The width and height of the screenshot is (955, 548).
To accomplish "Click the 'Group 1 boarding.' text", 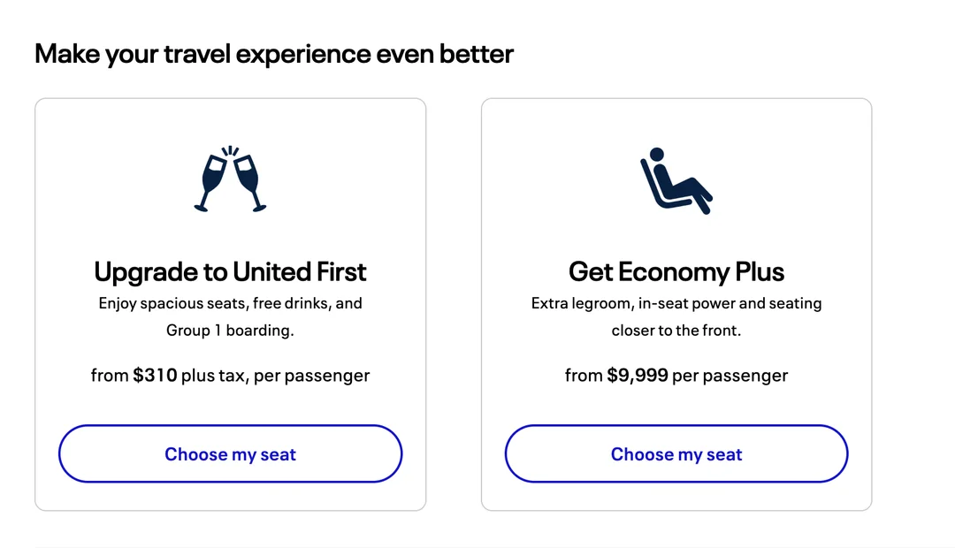I will [230, 331].
